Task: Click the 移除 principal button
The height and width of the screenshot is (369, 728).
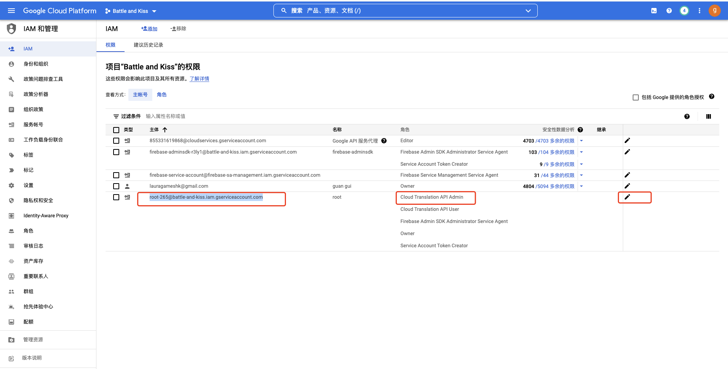Action: 178,29
